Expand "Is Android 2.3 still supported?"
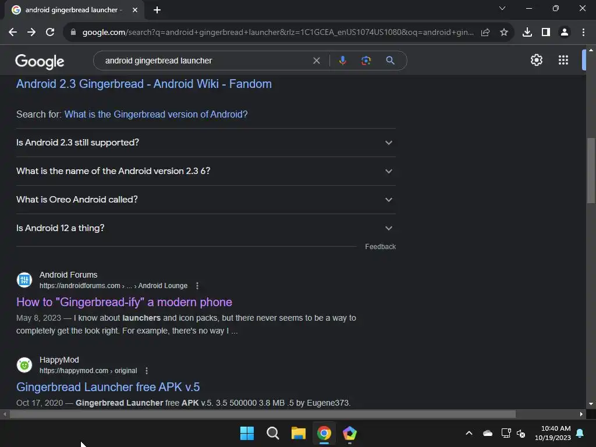Screen dimensions: 596x447 pyautogui.click(x=206, y=143)
